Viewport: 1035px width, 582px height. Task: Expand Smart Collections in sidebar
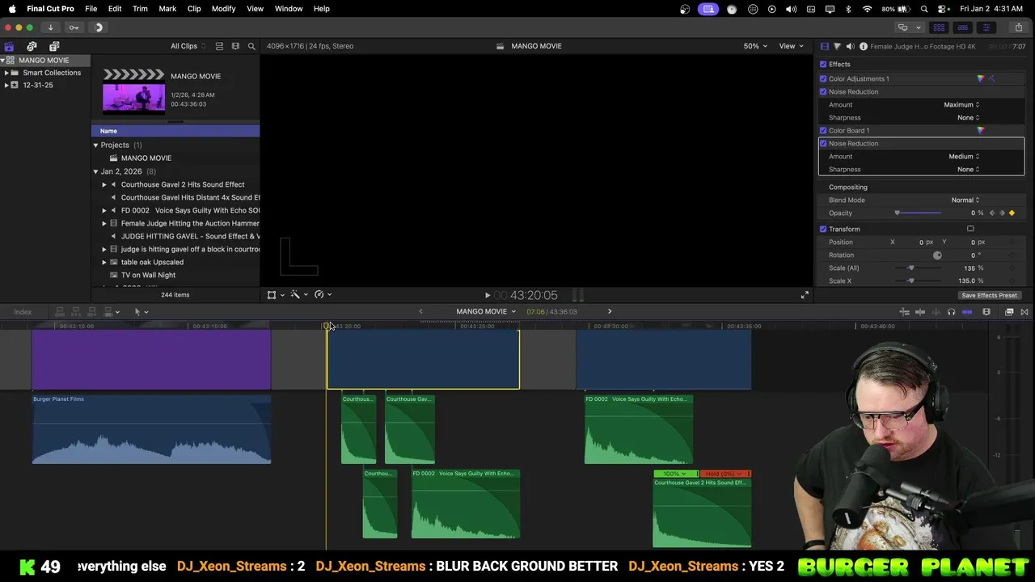click(6, 73)
